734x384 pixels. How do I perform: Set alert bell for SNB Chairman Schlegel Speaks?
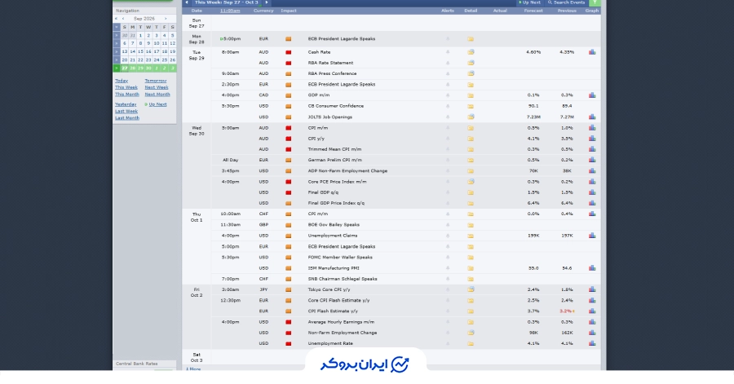point(448,279)
